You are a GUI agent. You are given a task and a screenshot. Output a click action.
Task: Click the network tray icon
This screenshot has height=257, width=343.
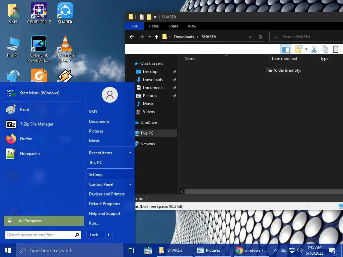292,250
